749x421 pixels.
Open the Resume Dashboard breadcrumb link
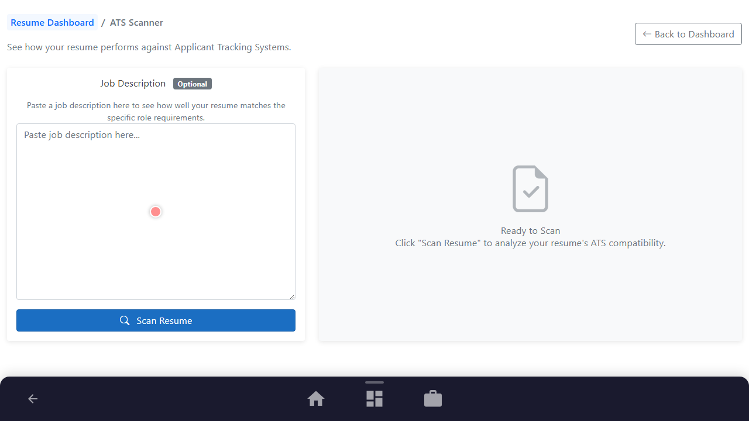[52, 22]
